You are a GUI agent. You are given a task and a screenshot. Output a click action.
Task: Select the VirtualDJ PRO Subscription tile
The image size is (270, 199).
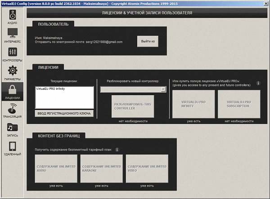239,104
